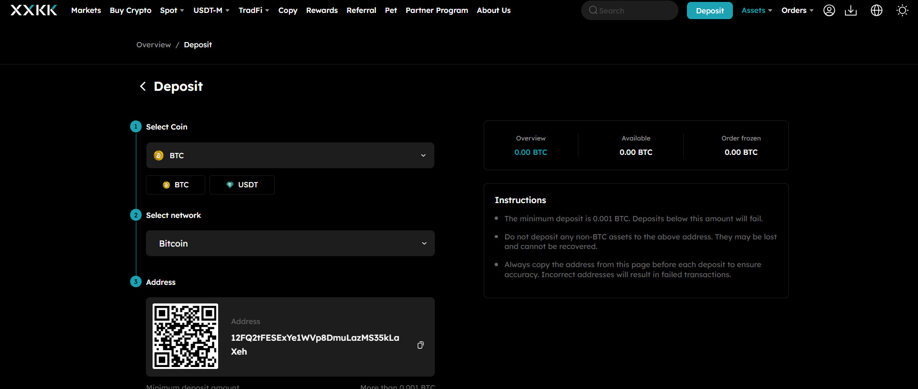Screen dimensions: 918x389
Task: Open the Copy trading page
Action: pos(288,11)
